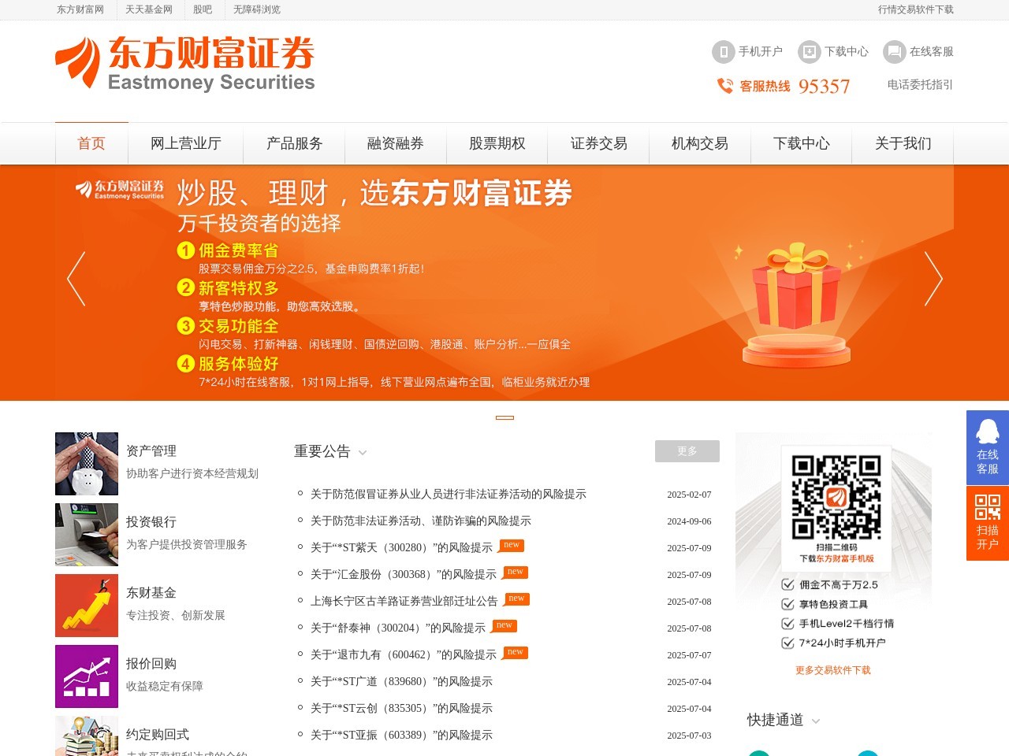Click the 客服热线 phone icon next to 95357
Image resolution: width=1009 pixels, height=756 pixels.
pos(724,86)
